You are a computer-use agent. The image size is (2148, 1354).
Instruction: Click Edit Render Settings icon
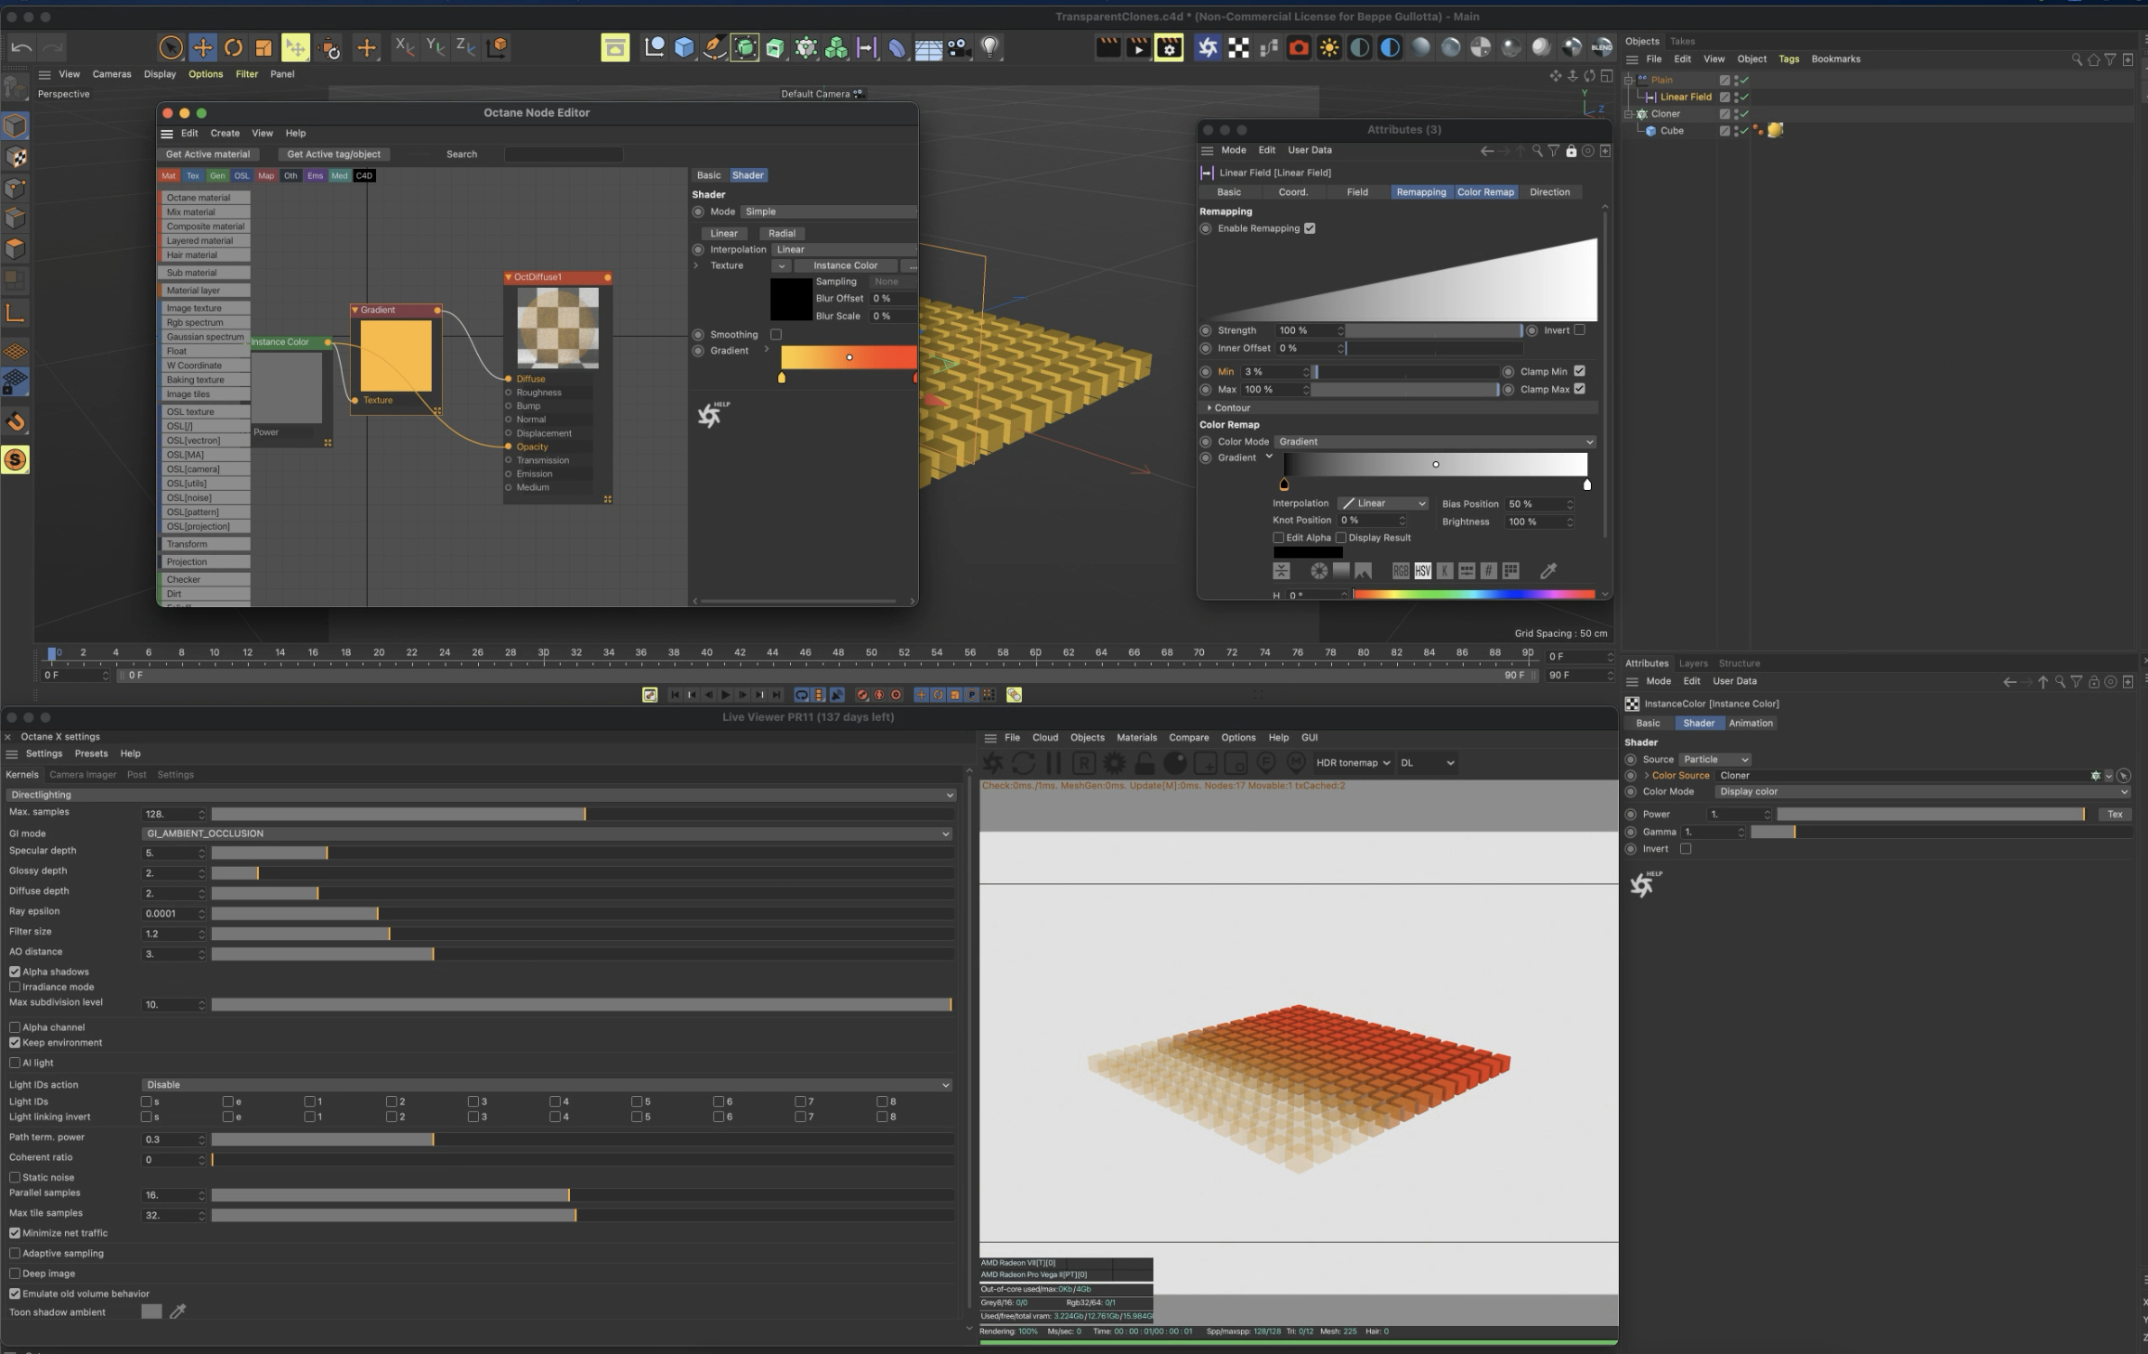[1169, 47]
